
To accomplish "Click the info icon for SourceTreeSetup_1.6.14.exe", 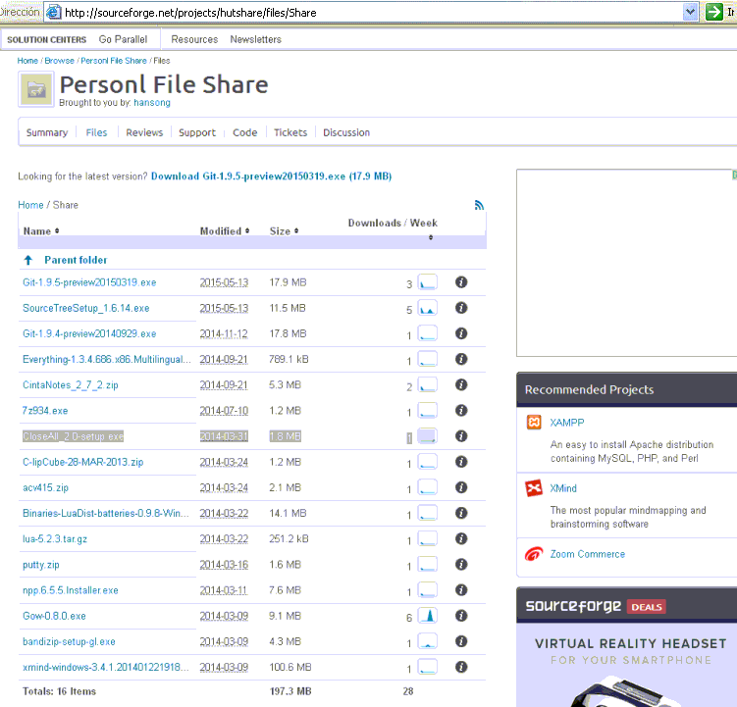I will [x=461, y=308].
